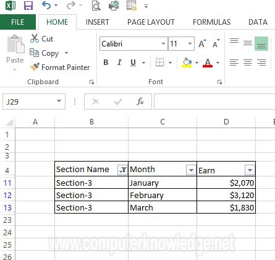275x260 pixels.
Task: Open the Font dialog launcher
Action: [x=219, y=82]
